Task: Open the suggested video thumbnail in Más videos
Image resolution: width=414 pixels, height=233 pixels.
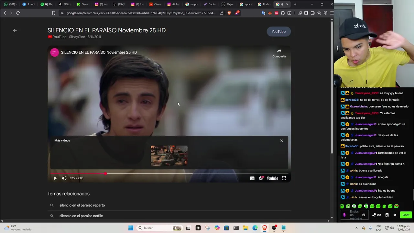Action: (x=169, y=156)
